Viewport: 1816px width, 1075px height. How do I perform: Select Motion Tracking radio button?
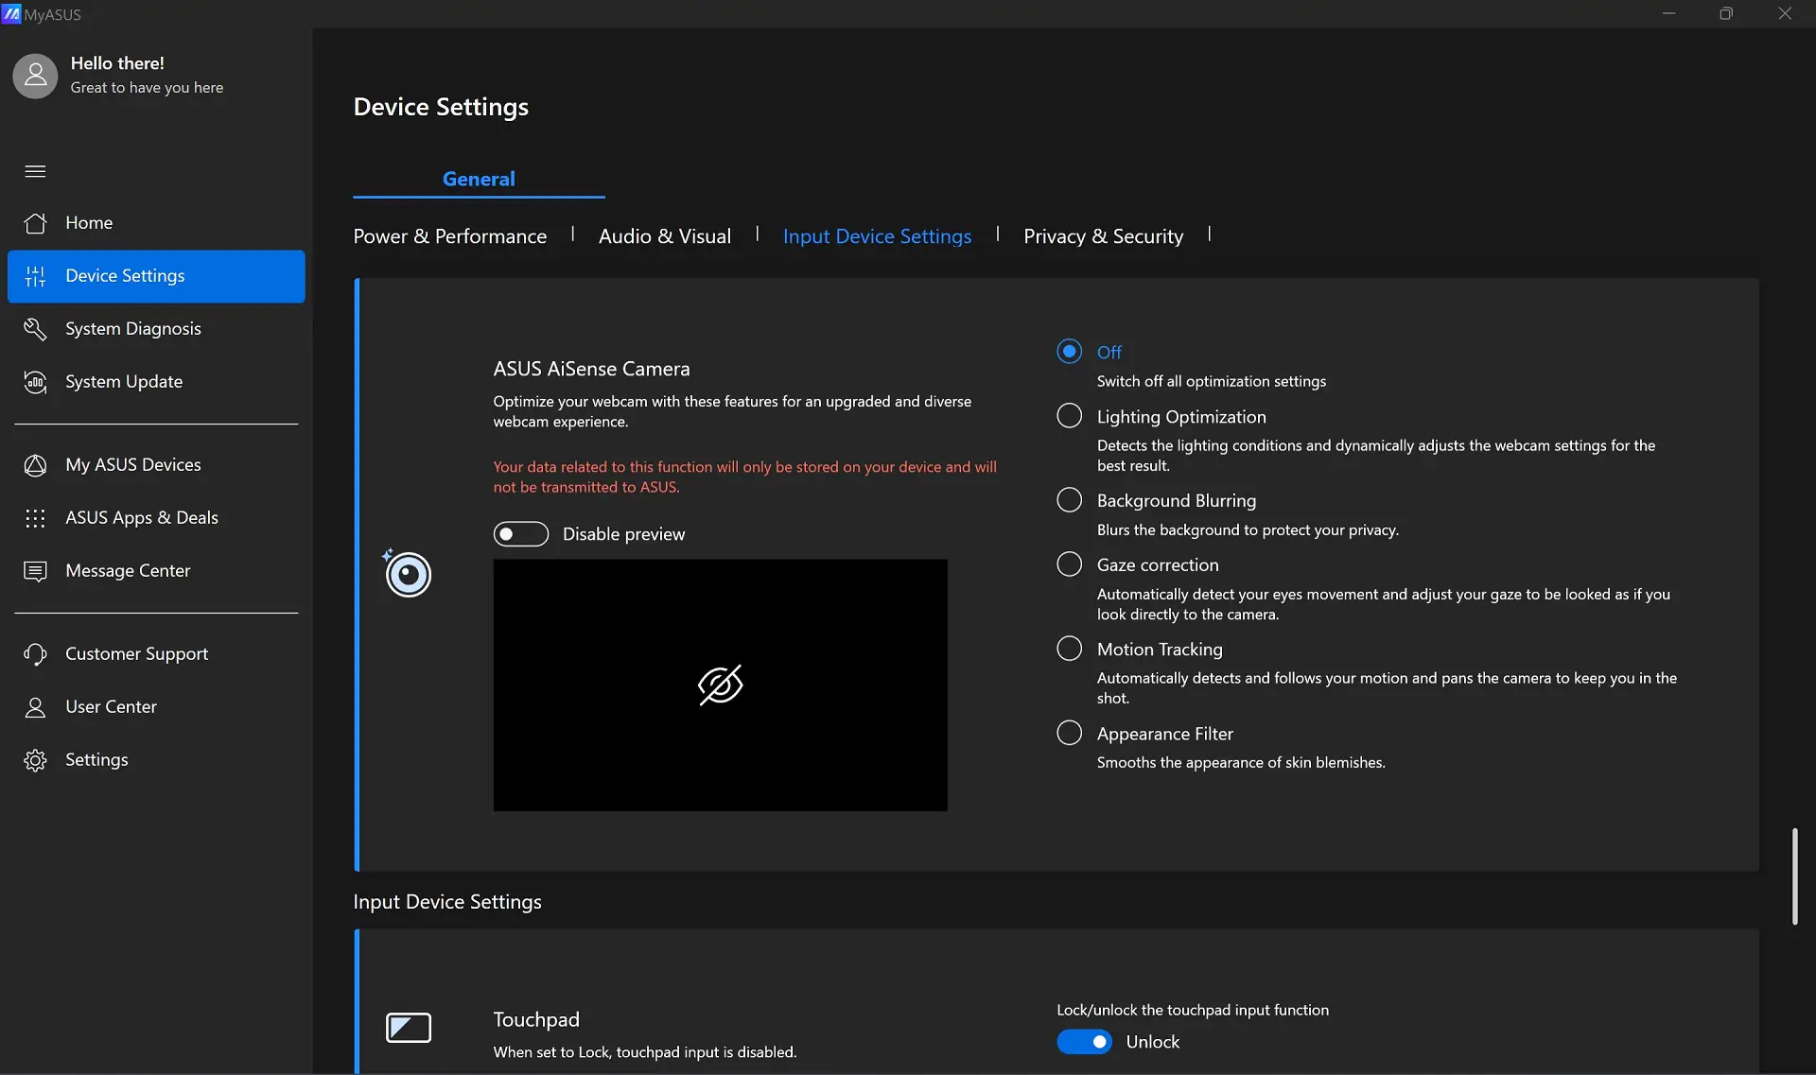pyautogui.click(x=1069, y=649)
